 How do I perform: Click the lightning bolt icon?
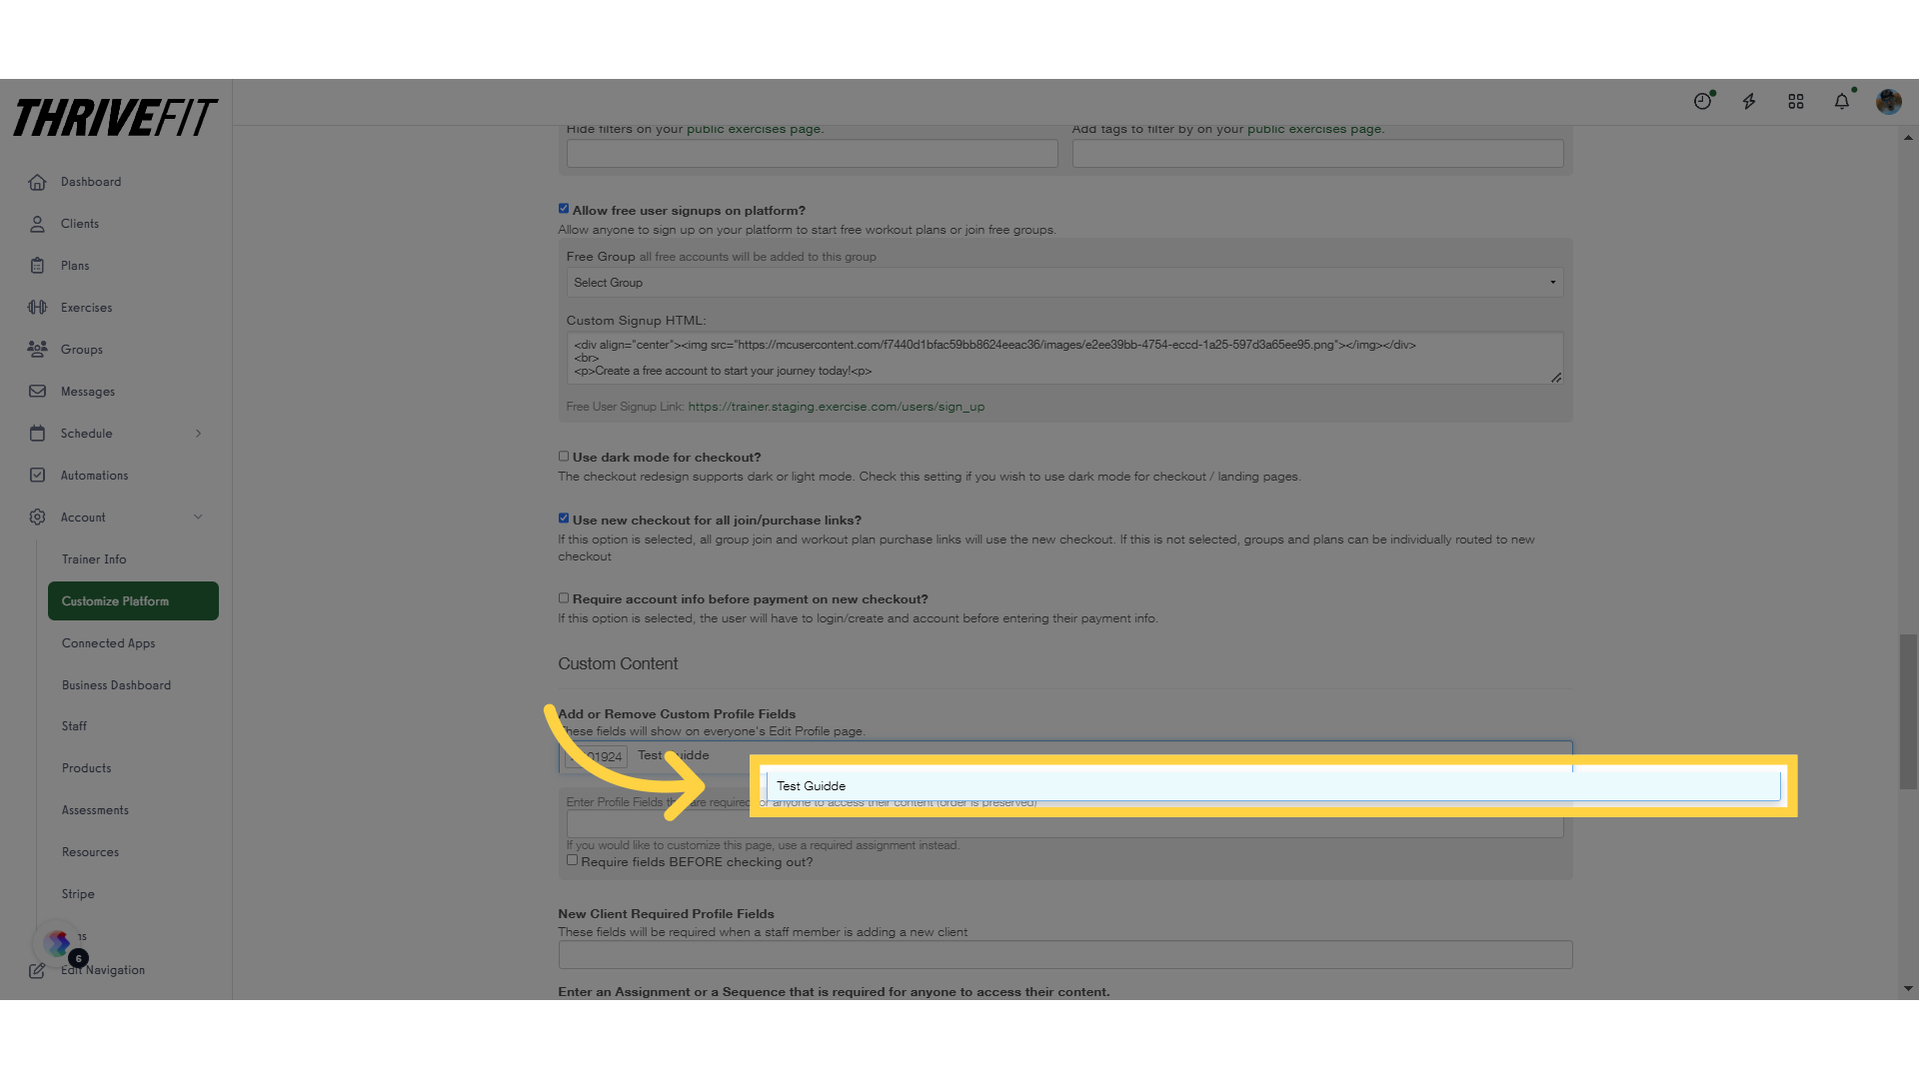[1749, 102]
